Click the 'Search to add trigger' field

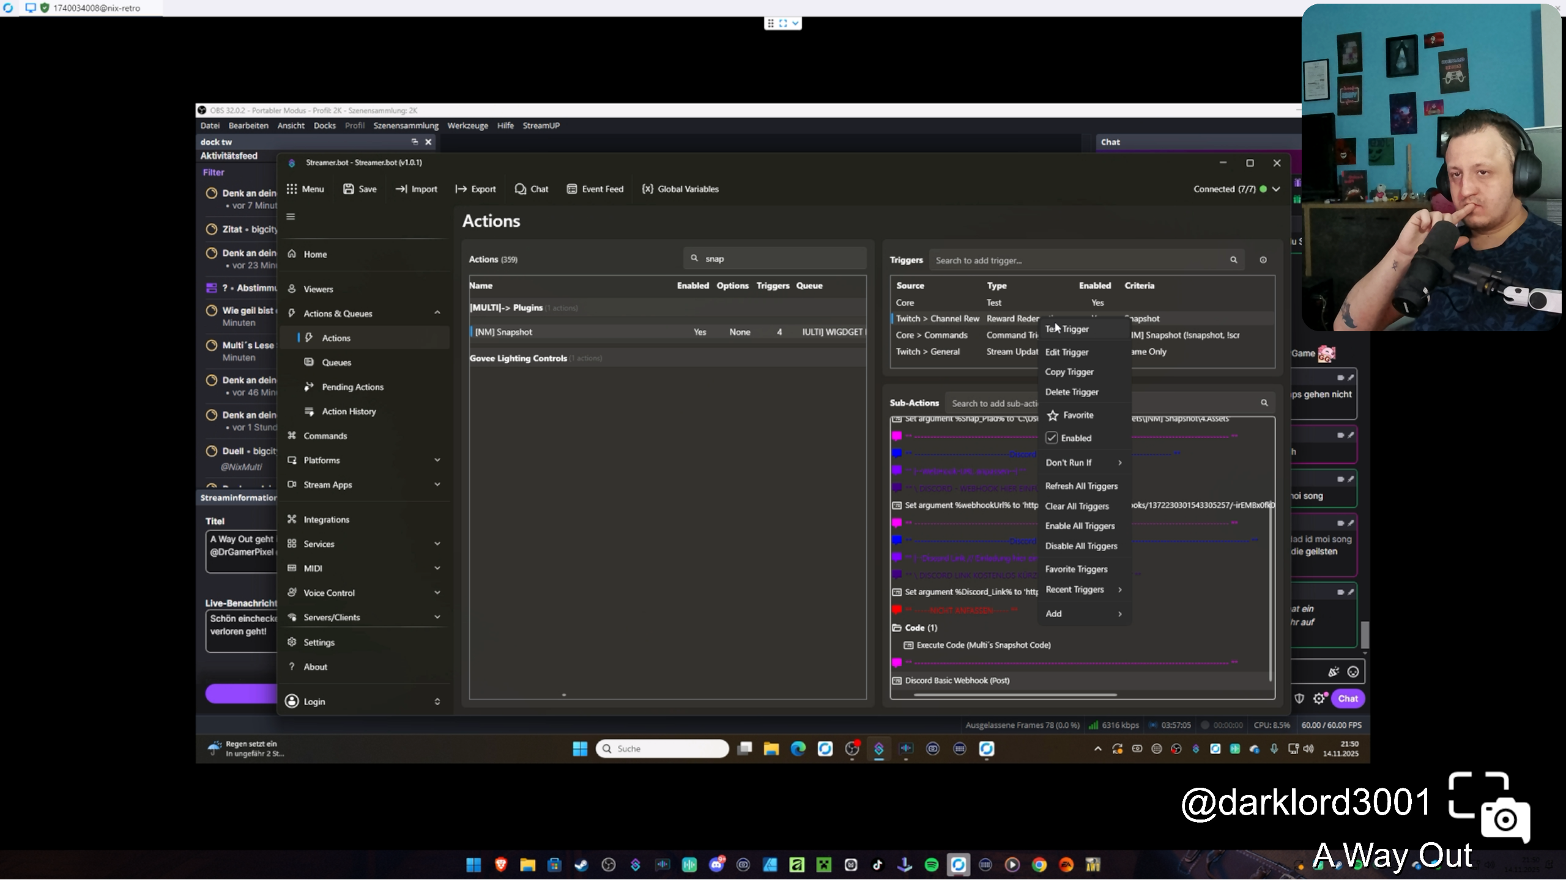click(x=1086, y=260)
